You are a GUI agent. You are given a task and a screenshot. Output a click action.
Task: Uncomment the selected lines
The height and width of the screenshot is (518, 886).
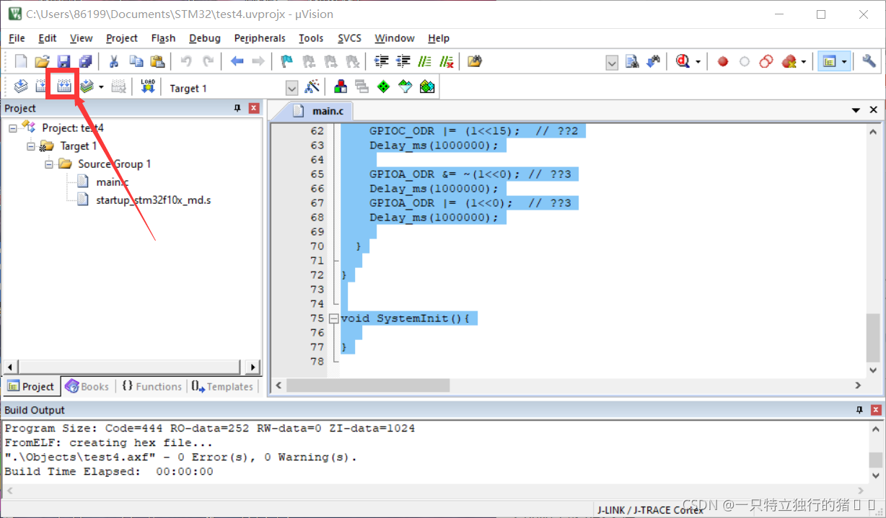447,62
